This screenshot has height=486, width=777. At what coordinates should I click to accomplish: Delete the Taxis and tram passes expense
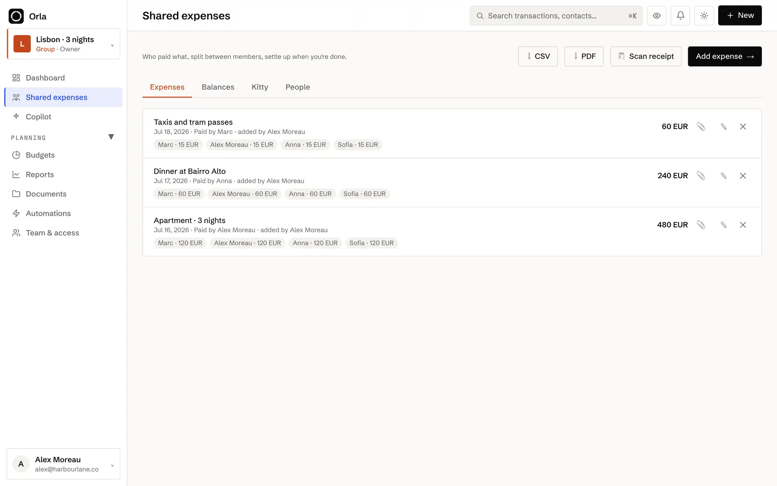click(x=743, y=126)
